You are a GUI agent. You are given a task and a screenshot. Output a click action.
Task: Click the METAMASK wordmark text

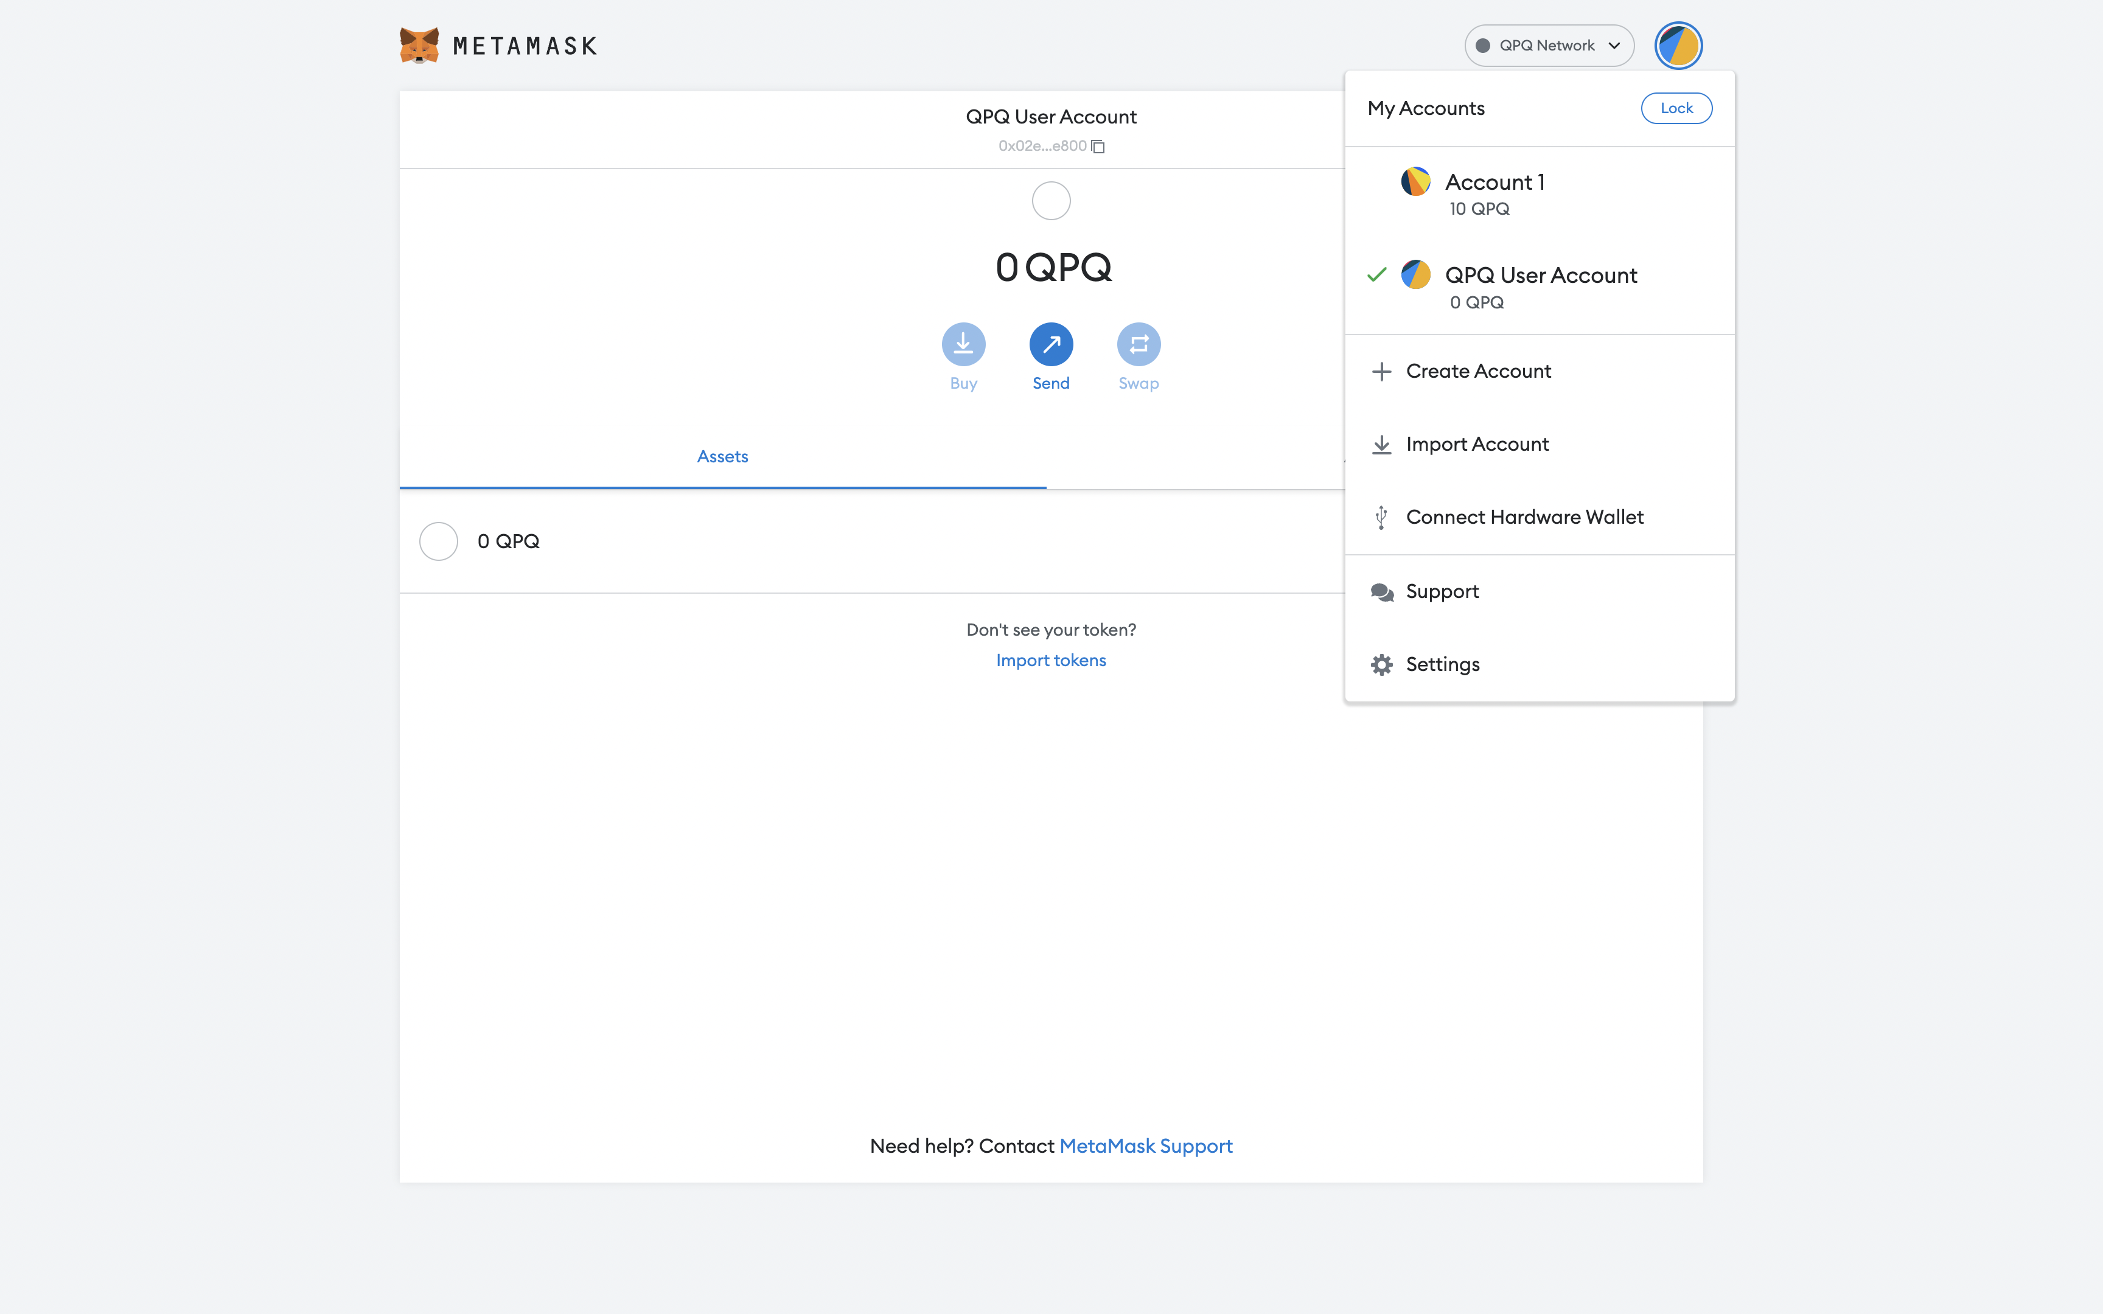point(525,46)
